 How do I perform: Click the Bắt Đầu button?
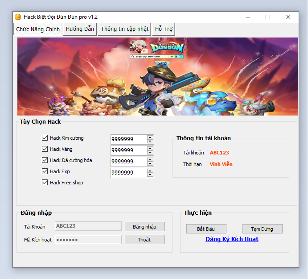206,229
